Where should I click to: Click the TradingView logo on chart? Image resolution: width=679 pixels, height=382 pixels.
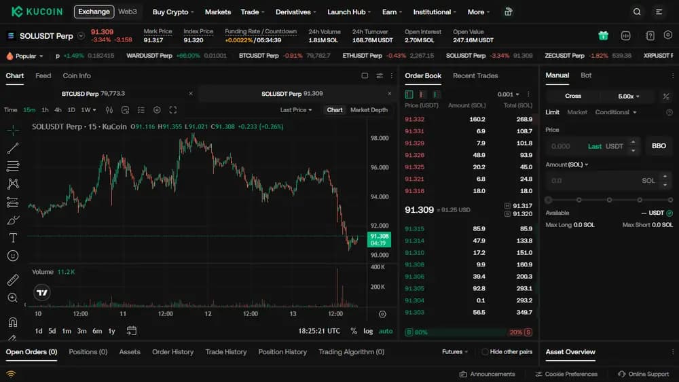(42, 293)
